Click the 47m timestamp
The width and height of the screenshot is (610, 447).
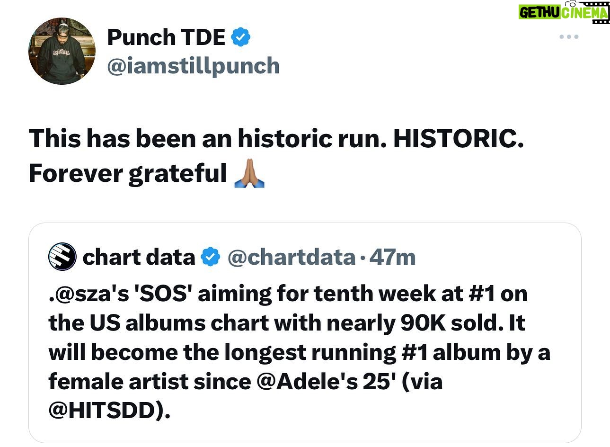pyautogui.click(x=392, y=257)
